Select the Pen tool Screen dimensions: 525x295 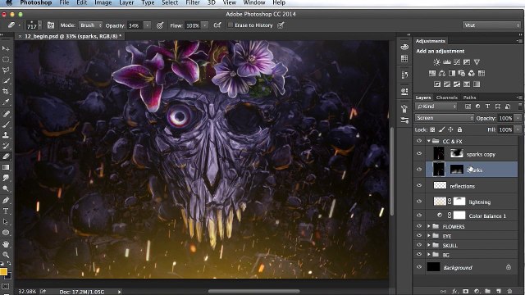point(6,200)
